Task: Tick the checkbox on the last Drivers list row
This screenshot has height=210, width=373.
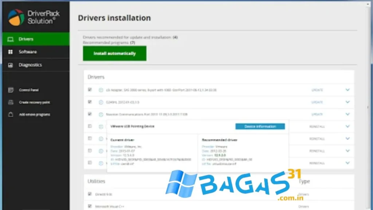Action: point(90,163)
